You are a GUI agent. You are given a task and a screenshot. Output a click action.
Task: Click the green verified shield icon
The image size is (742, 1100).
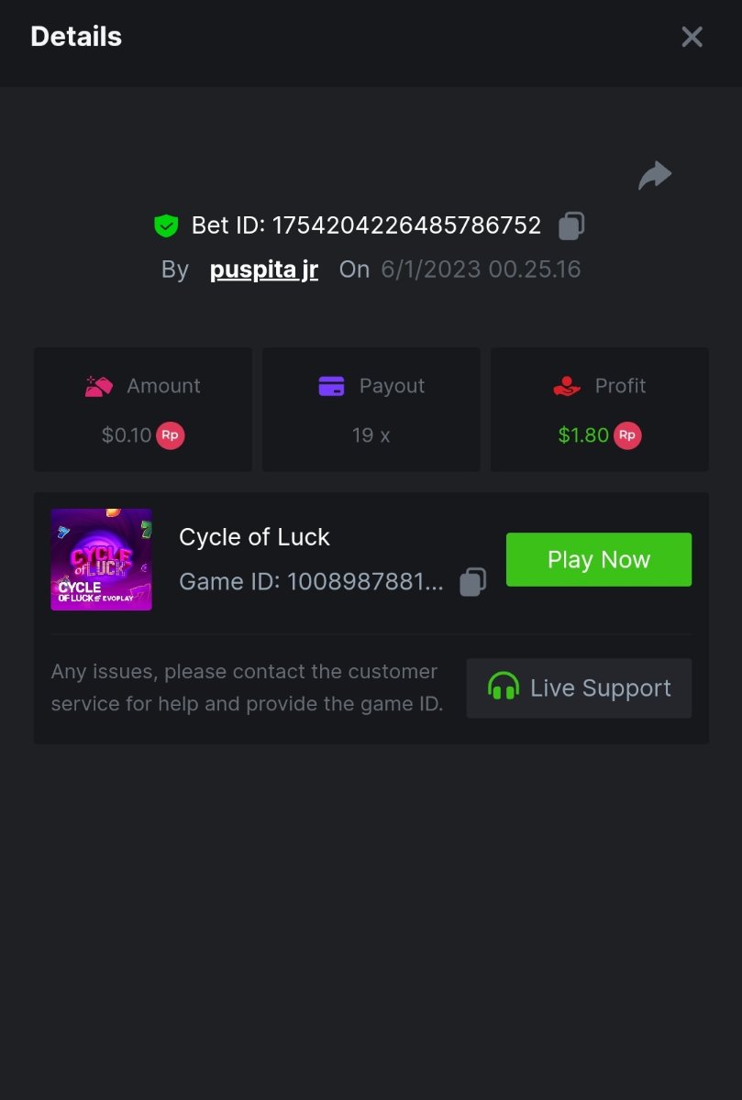coord(166,225)
